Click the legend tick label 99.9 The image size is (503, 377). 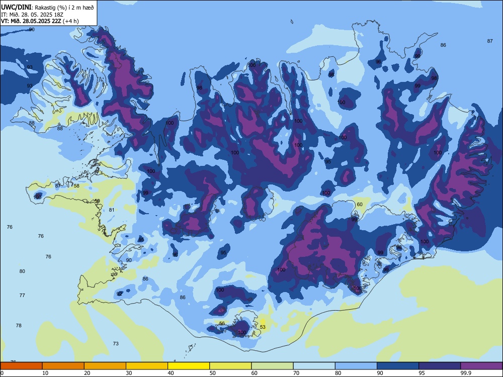tap(467, 373)
